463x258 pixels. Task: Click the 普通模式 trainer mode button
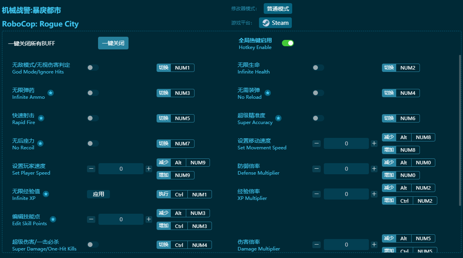pyautogui.click(x=278, y=9)
